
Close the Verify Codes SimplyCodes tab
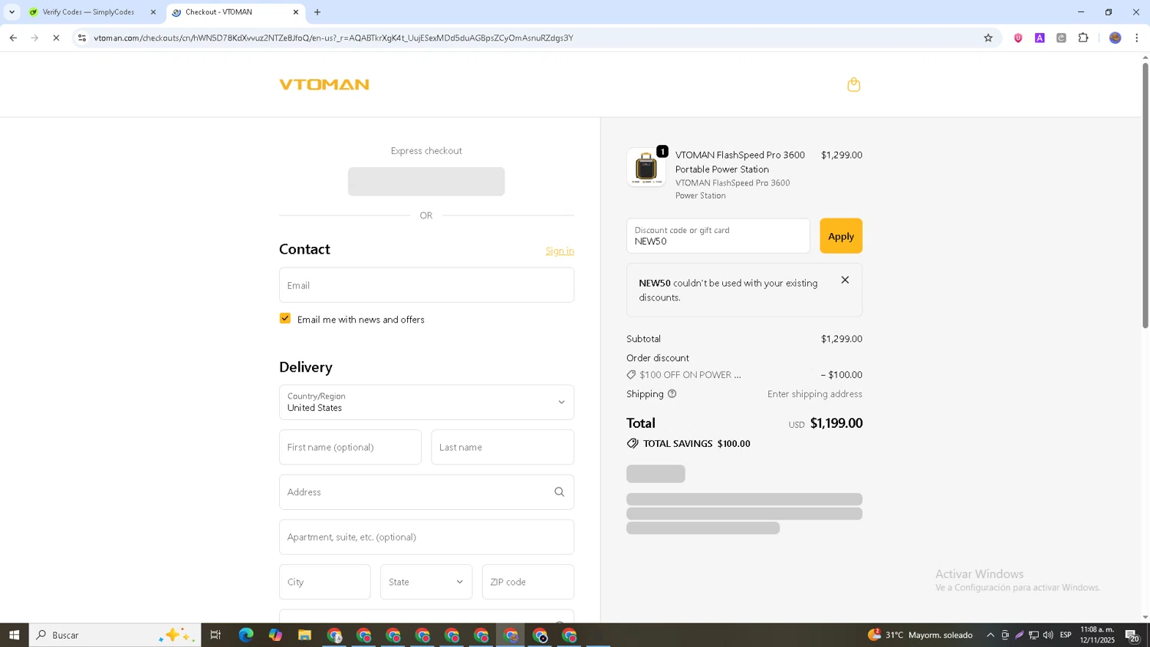[153, 12]
